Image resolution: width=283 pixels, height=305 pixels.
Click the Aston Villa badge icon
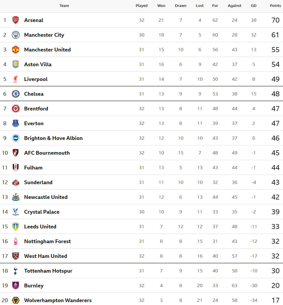coord(16,64)
